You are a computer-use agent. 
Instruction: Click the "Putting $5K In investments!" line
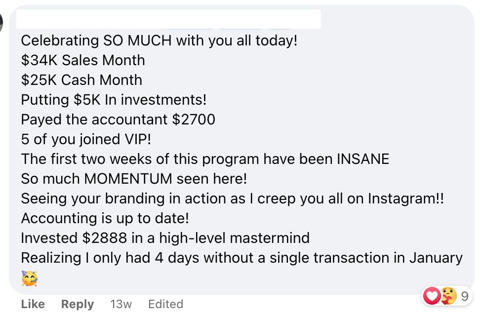click(x=114, y=100)
